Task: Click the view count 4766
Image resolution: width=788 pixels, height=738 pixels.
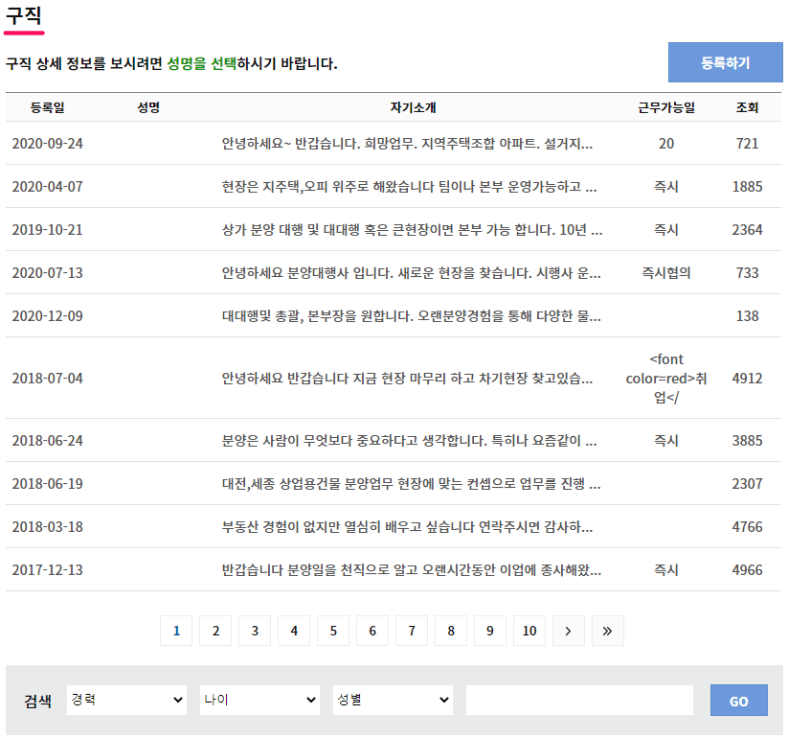Action: (747, 527)
